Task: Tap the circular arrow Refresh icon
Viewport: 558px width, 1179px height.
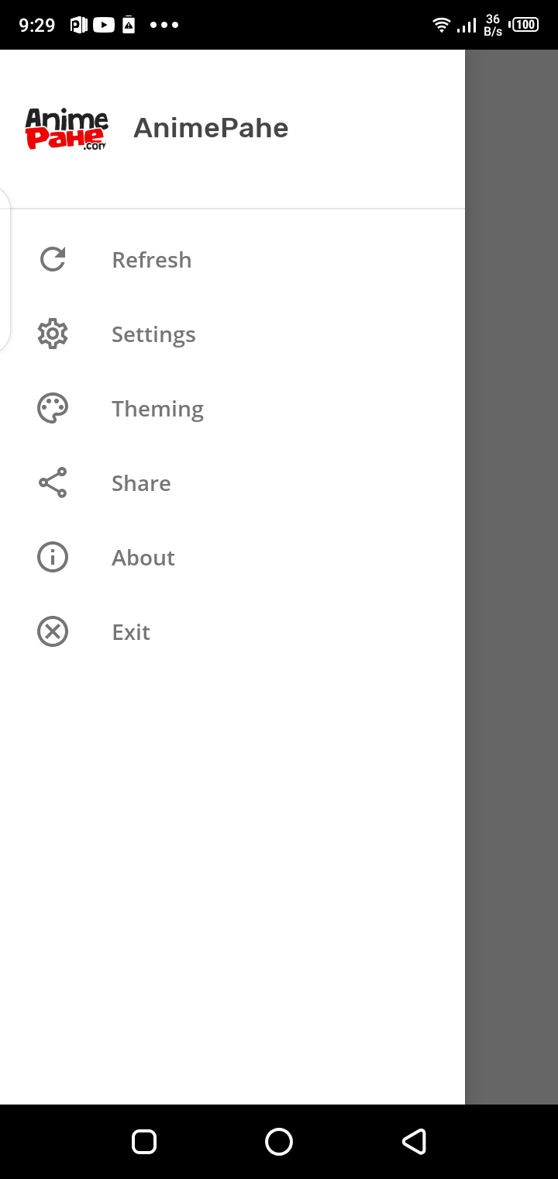Action: point(53,259)
